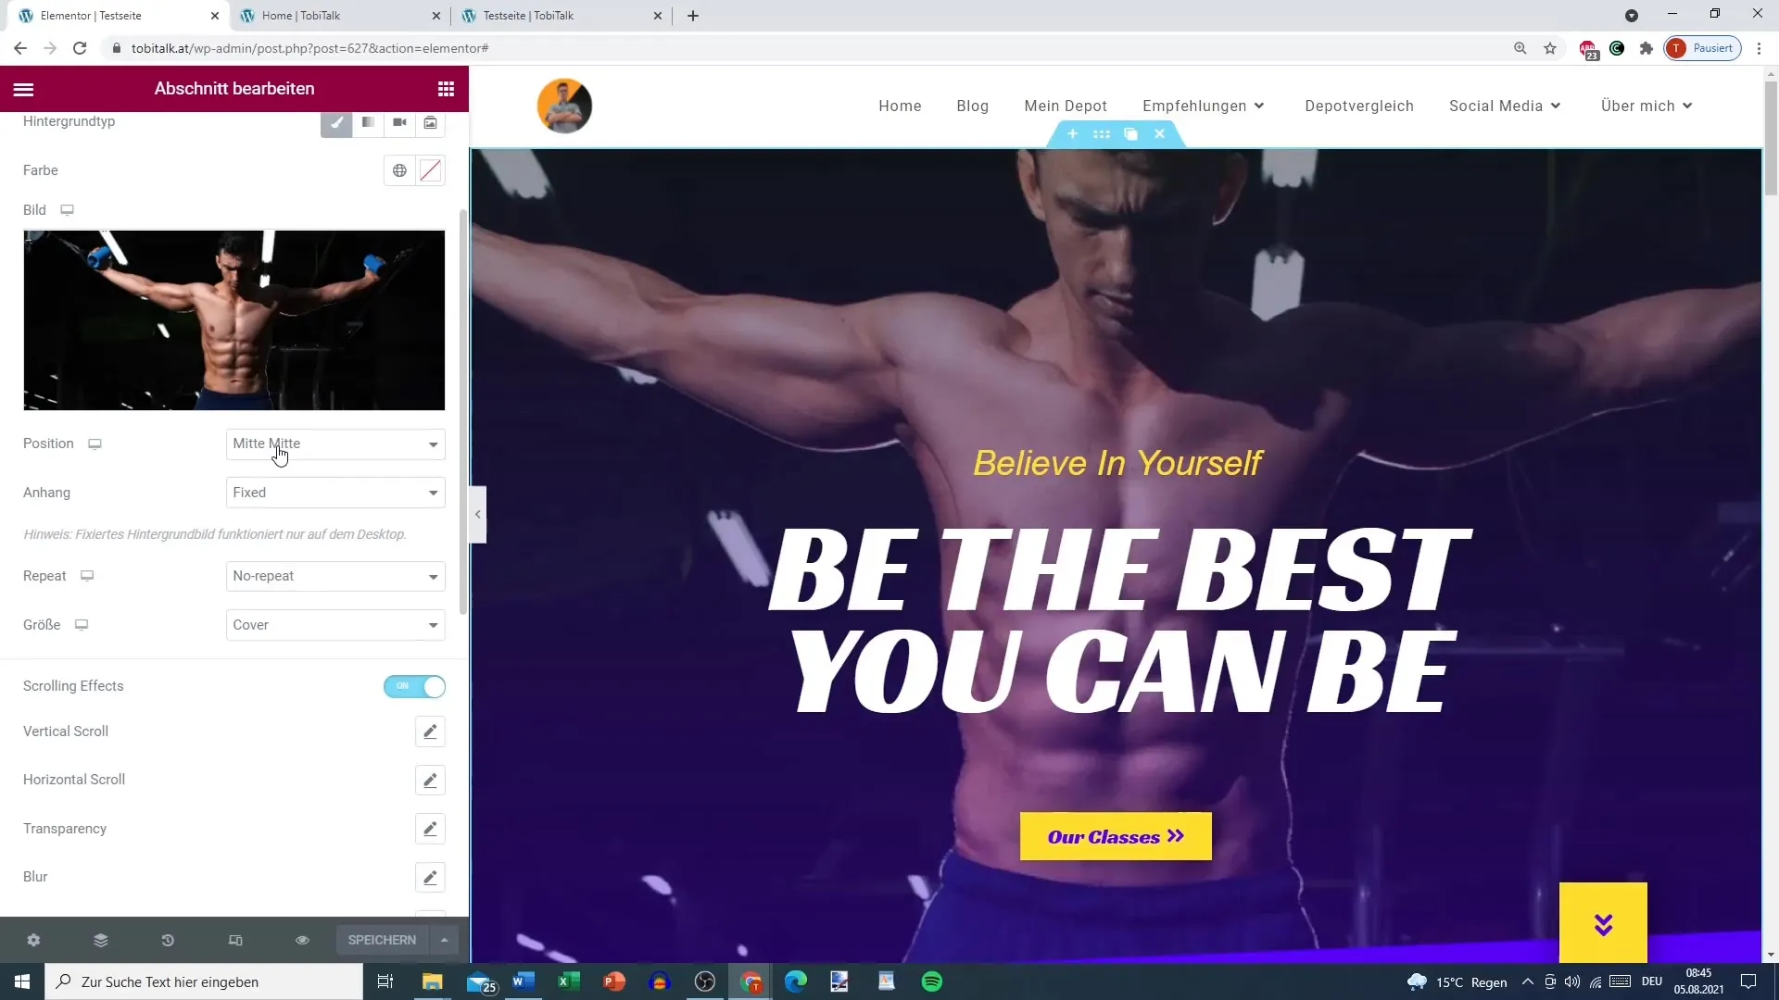Viewport: 1779px width, 1000px height.
Task: Toggle the solid background type icon
Action: pyautogui.click(x=336, y=121)
